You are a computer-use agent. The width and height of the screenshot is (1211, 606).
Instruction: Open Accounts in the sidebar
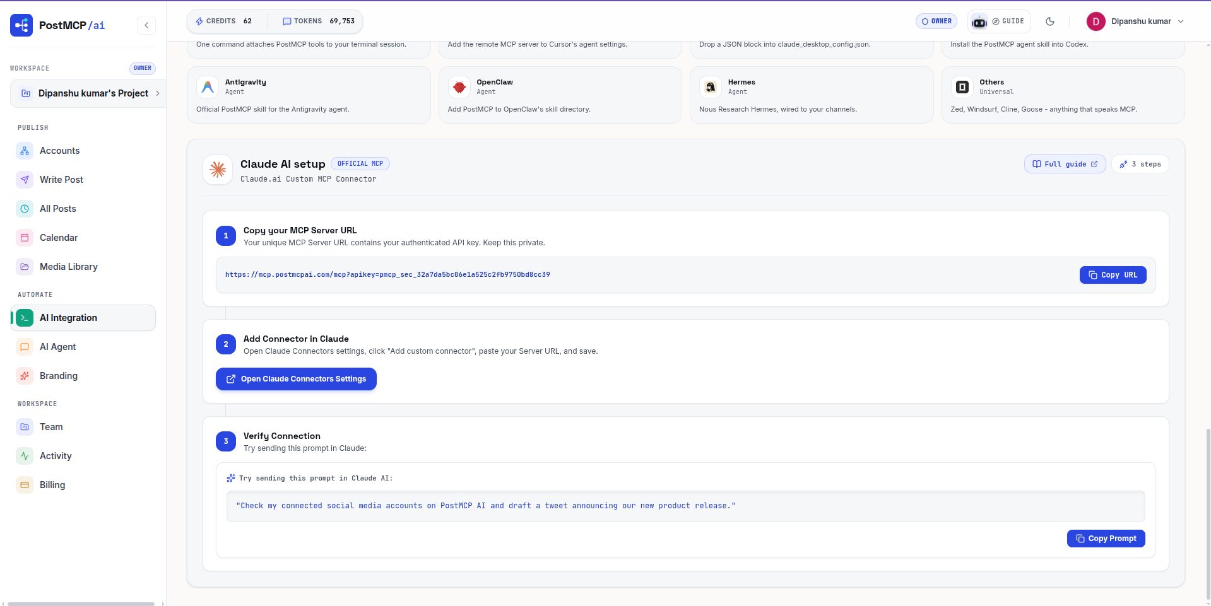coord(83,151)
